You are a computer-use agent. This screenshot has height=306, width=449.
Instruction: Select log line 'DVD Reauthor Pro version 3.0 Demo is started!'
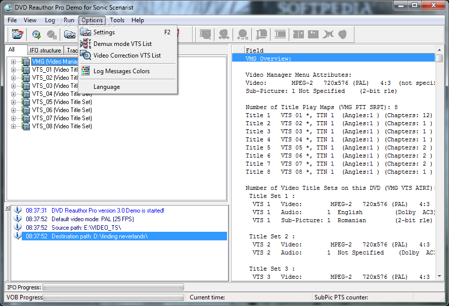[108, 211]
